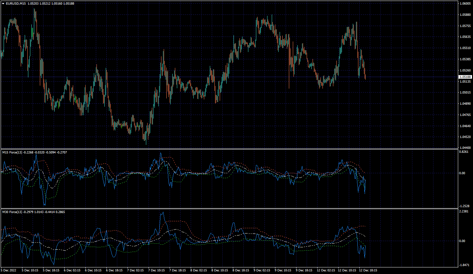Click the 5 Dec 10:15 time label

(x=31, y=270)
